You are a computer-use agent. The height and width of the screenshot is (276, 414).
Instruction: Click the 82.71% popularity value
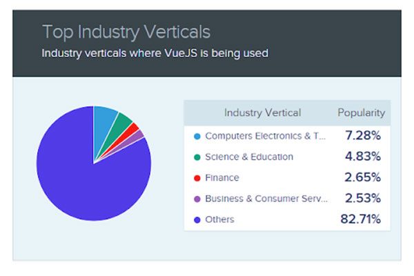360,219
